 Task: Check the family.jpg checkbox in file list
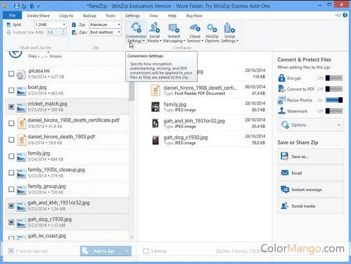coord(11,156)
